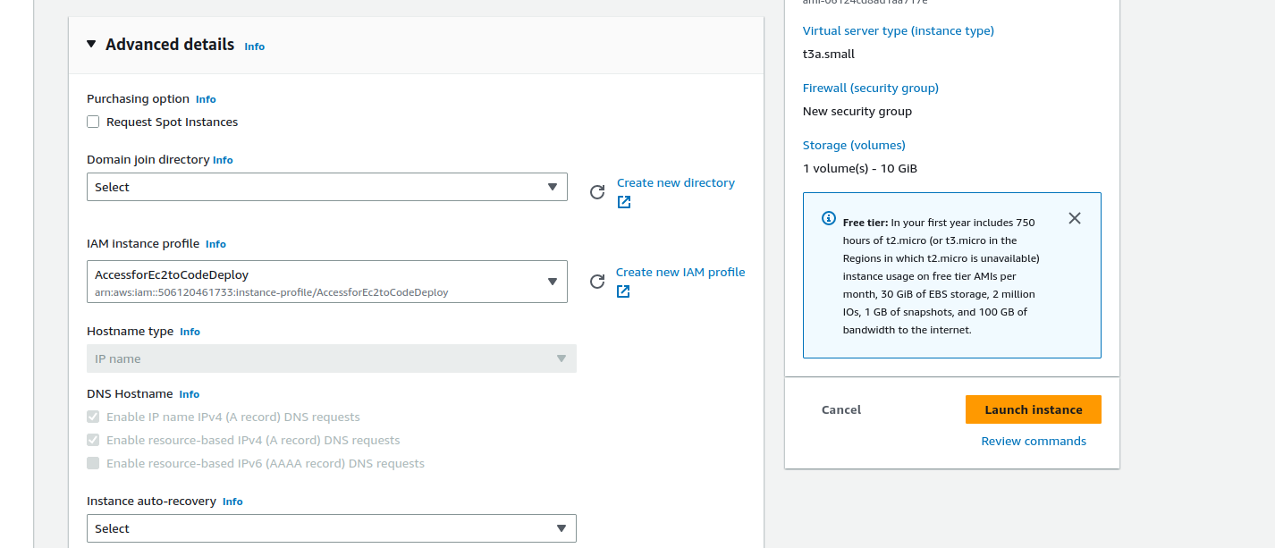Toggle Enable IP name IPv4 DNS requests
The width and height of the screenshot is (1275, 548).
[x=93, y=417]
